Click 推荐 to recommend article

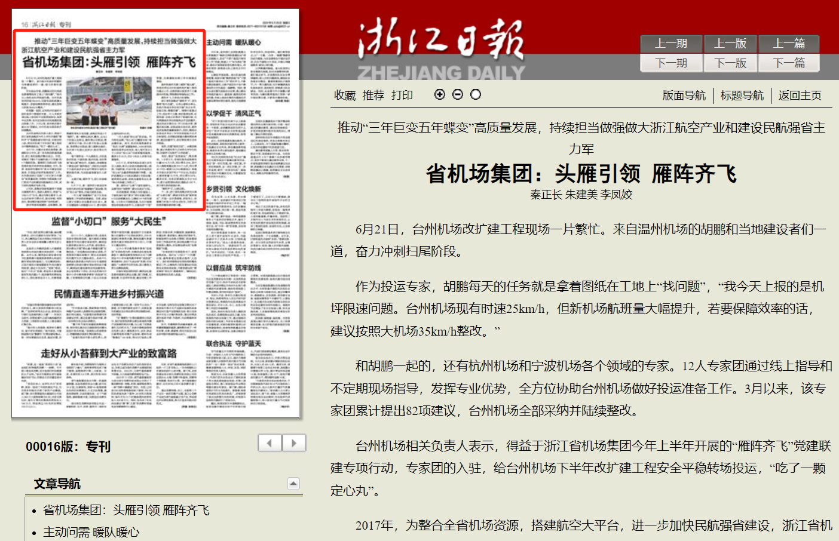pyautogui.click(x=373, y=96)
